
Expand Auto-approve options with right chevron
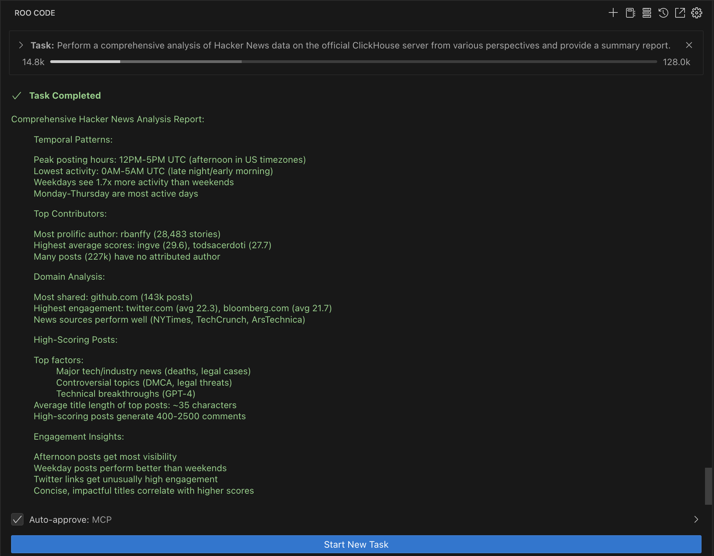coord(696,519)
